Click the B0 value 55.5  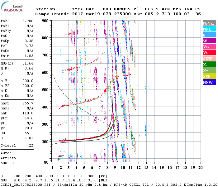tap(29, 133)
